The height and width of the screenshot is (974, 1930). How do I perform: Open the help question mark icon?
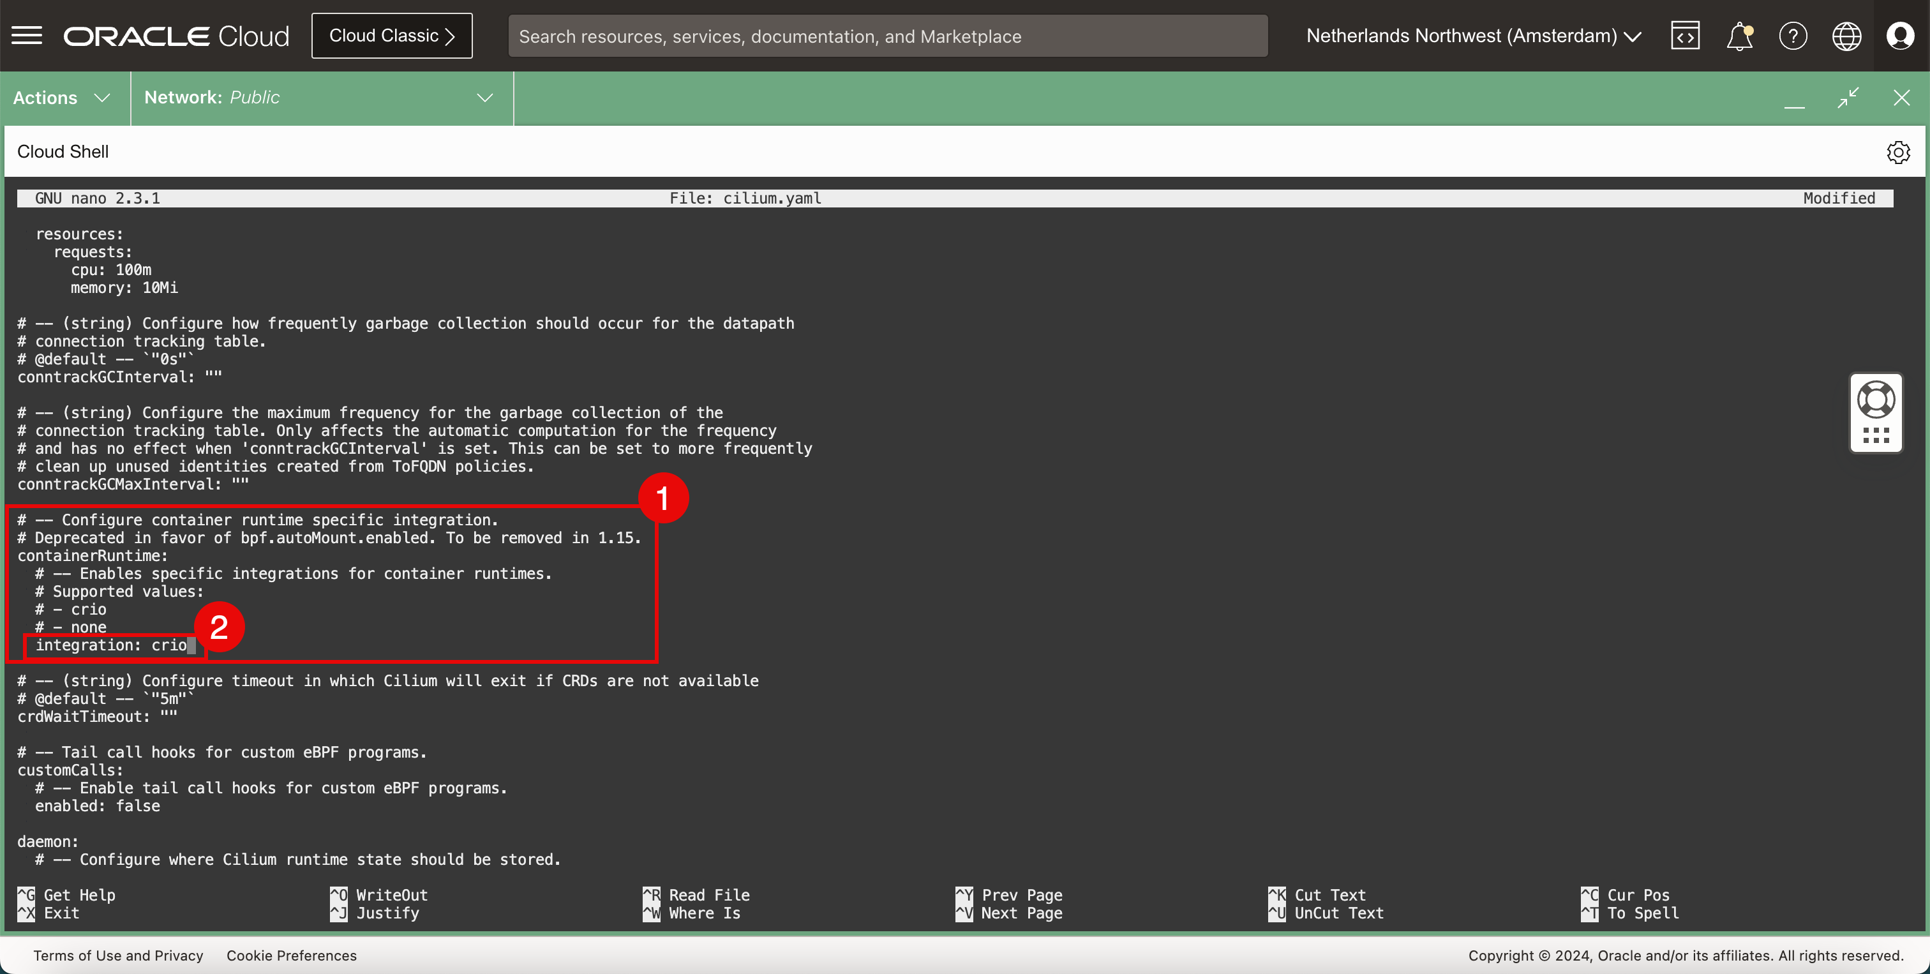pos(1793,35)
